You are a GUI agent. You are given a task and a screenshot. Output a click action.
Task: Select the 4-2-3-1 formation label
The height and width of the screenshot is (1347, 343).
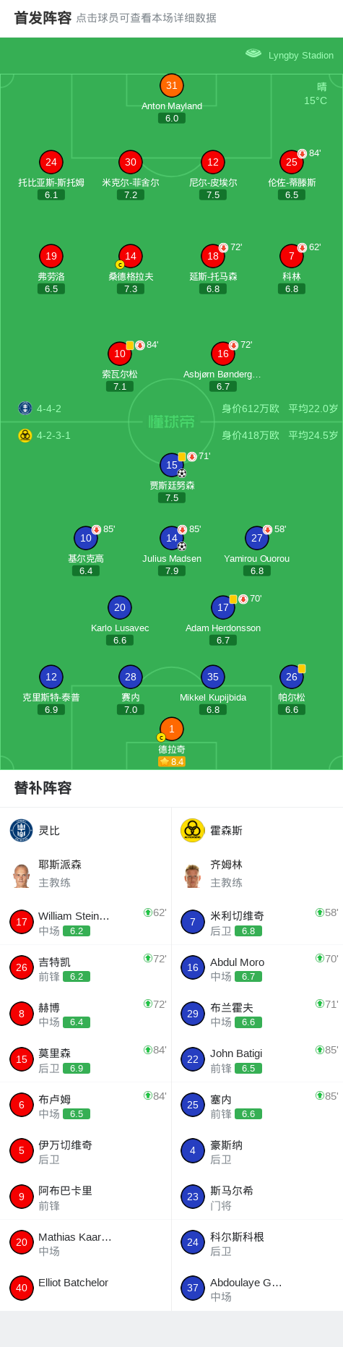click(x=53, y=435)
